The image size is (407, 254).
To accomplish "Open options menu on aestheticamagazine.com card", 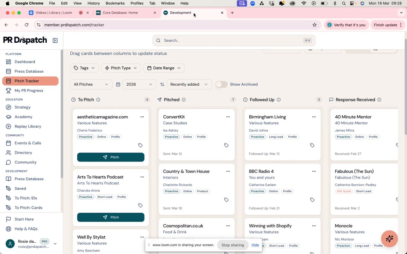I will click(x=142, y=117).
